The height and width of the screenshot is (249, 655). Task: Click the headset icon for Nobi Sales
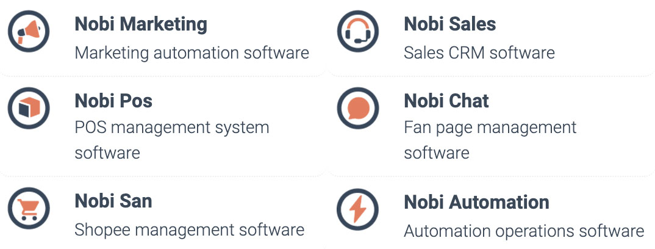(x=357, y=32)
